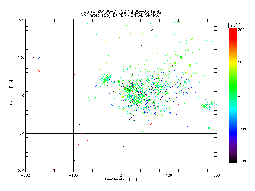The height and width of the screenshot is (191, 255).
Task: Click the colorbar tick label '200'
Action: [241, 30]
